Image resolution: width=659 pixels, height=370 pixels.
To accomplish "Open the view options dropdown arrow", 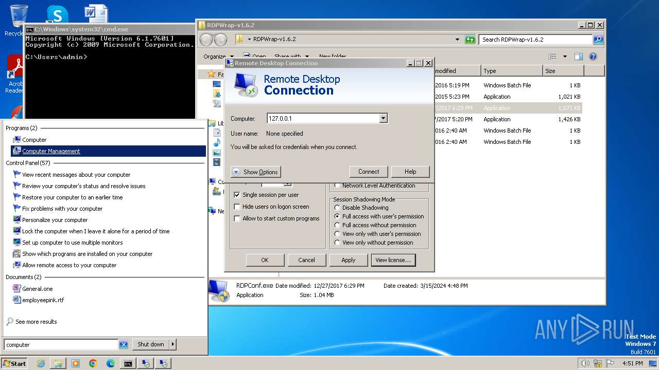I will click(x=565, y=57).
